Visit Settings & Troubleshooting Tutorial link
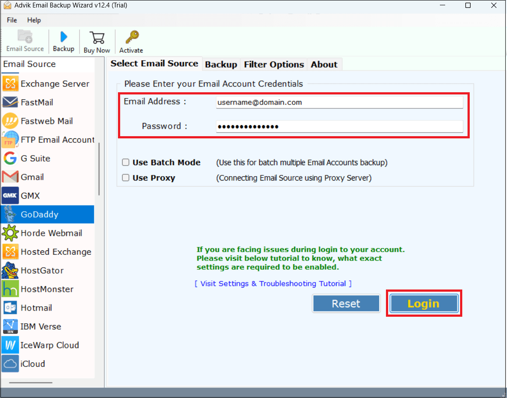 click(x=273, y=283)
